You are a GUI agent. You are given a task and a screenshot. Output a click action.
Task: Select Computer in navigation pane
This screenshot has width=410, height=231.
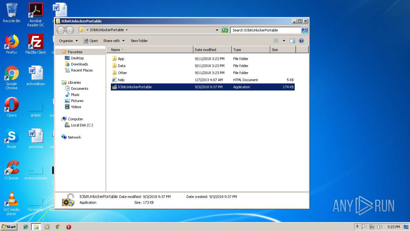click(x=75, y=119)
